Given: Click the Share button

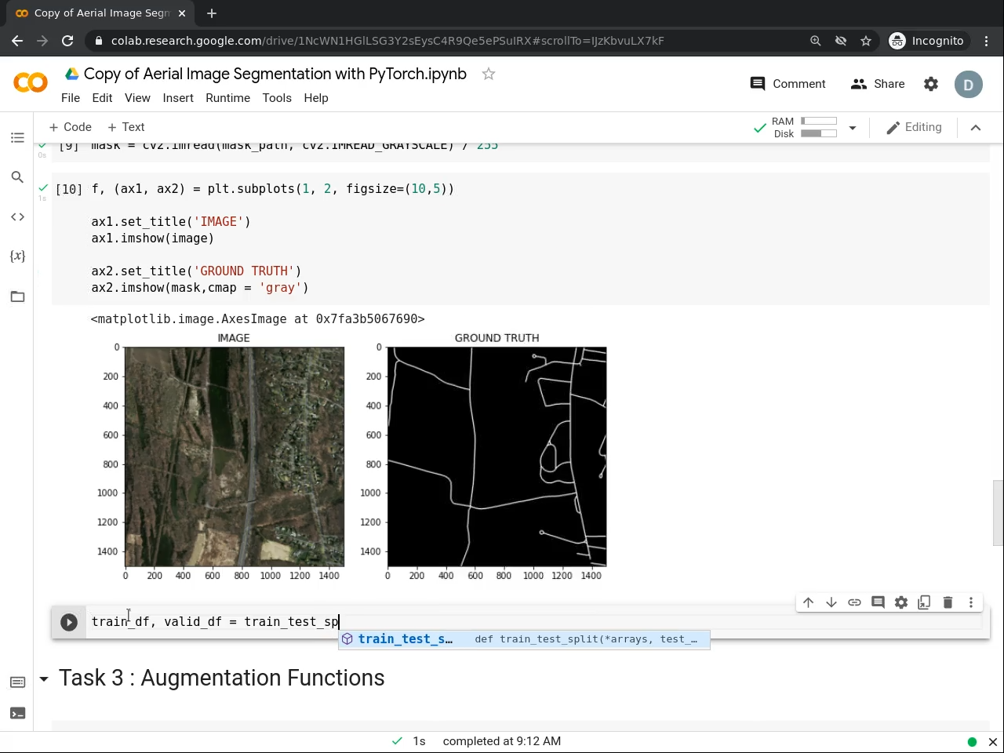Looking at the screenshot, I should tap(878, 84).
